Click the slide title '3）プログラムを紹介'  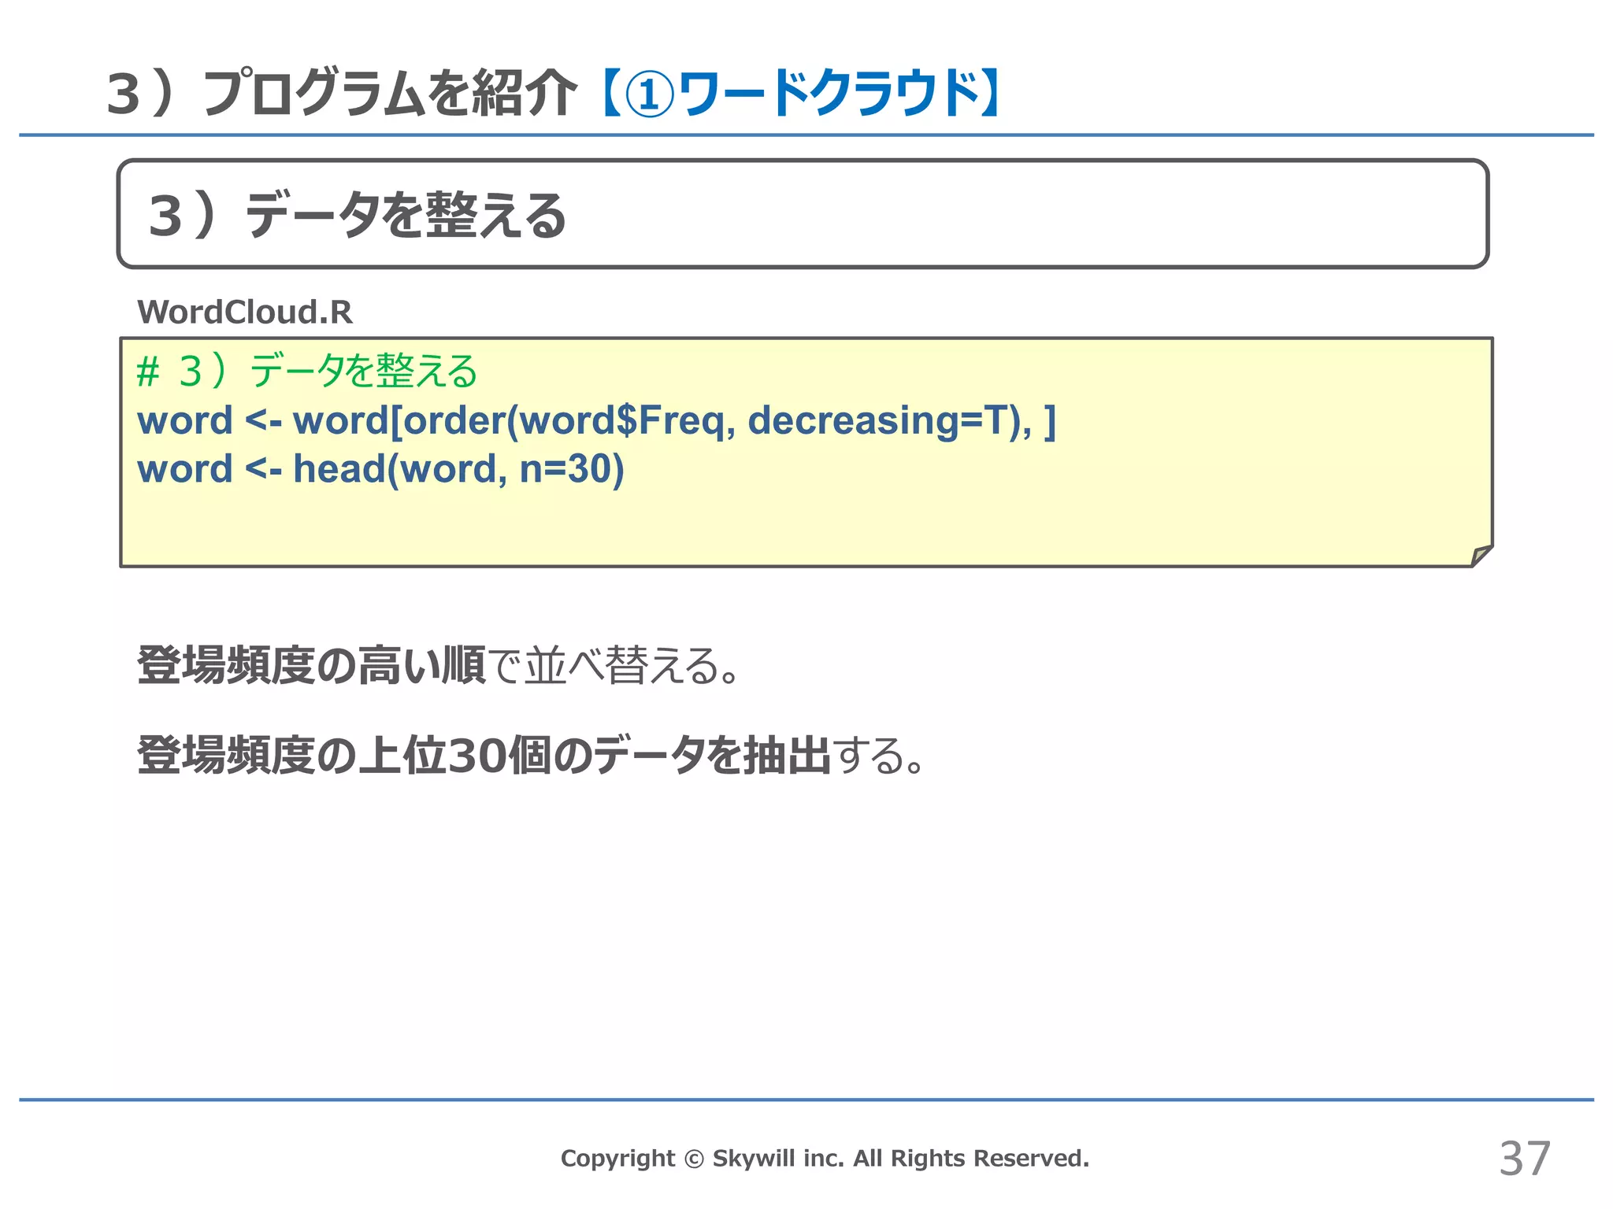click(x=342, y=94)
